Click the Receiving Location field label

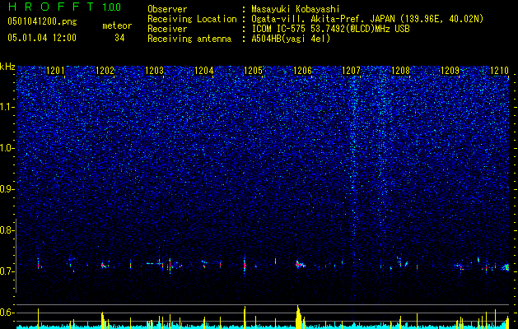pyautogui.click(x=192, y=19)
